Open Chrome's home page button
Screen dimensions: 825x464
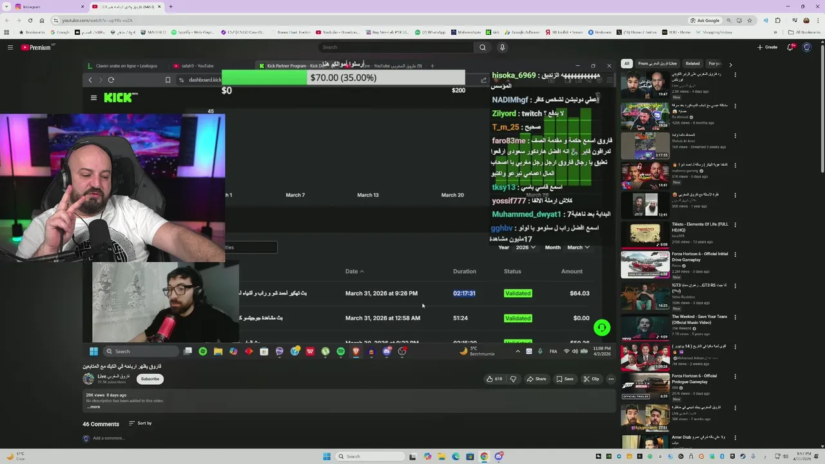(x=41, y=20)
